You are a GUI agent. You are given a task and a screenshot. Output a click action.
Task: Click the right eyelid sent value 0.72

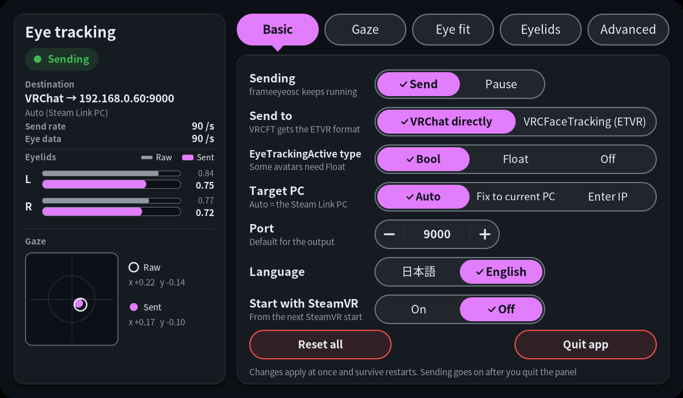pyautogui.click(x=205, y=213)
